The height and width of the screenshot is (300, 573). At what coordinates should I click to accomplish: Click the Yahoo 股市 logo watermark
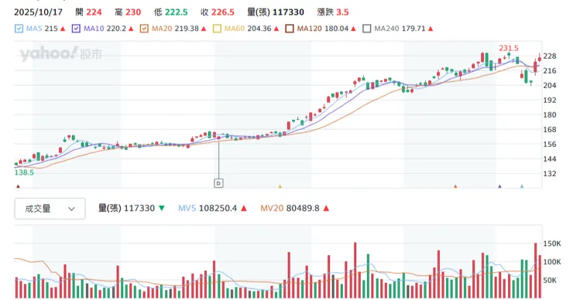click(x=60, y=54)
